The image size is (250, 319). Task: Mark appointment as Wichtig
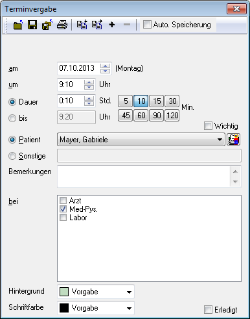tap(208, 126)
